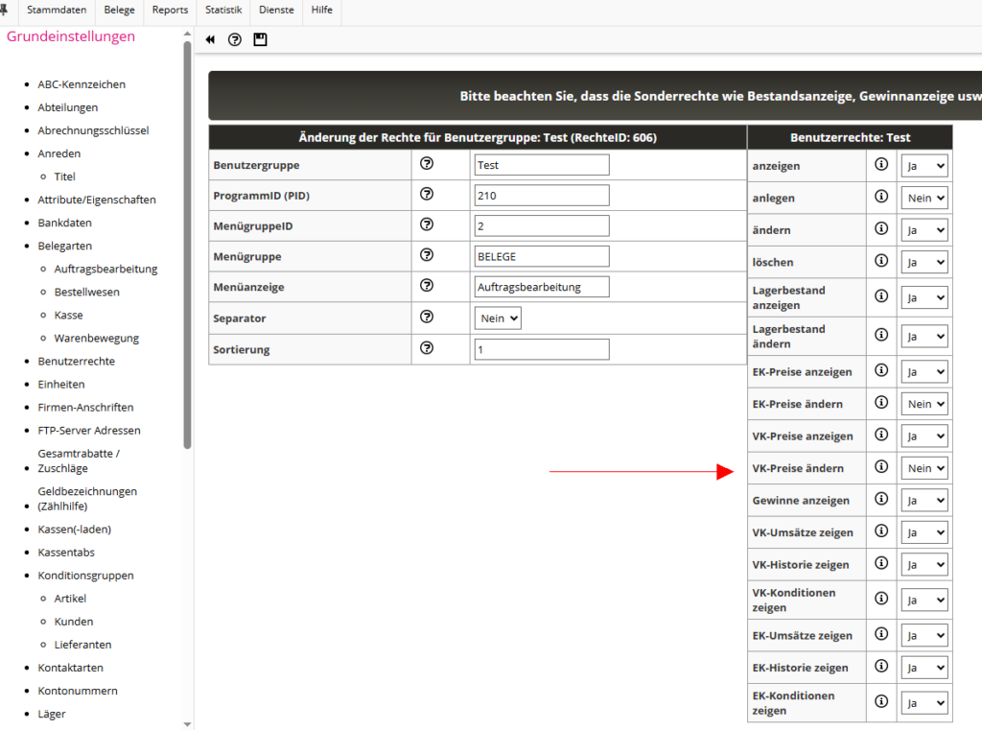Open the Separator dropdown

coord(498,318)
